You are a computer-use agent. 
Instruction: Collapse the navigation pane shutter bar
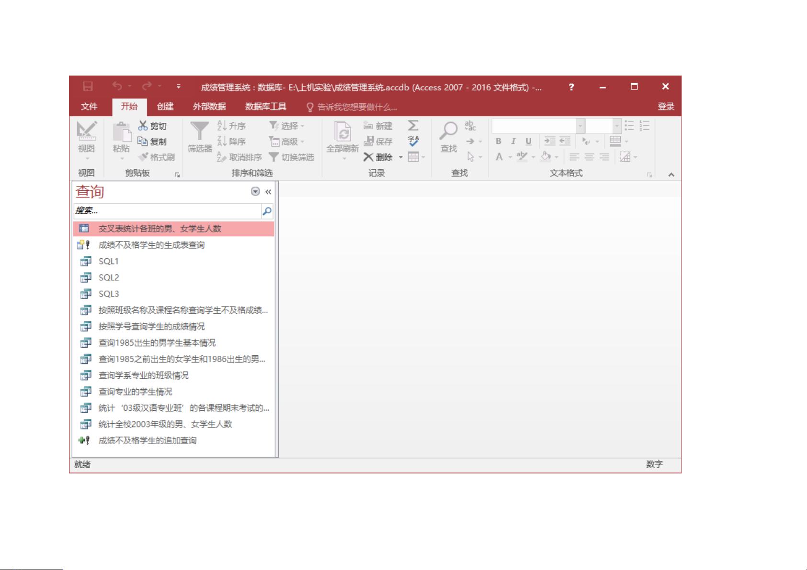268,192
